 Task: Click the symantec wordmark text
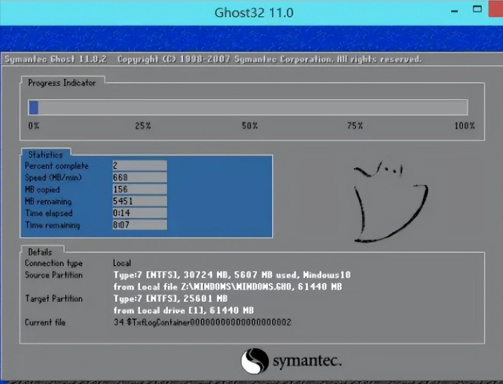307,361
